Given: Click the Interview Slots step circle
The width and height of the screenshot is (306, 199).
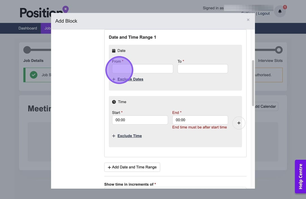Looking at the screenshot, I should click(279, 50).
